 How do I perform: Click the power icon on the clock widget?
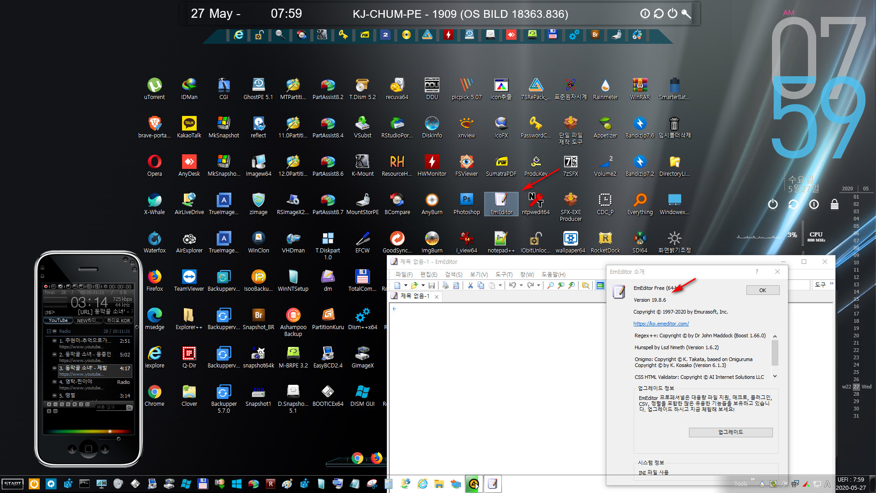[x=773, y=204]
